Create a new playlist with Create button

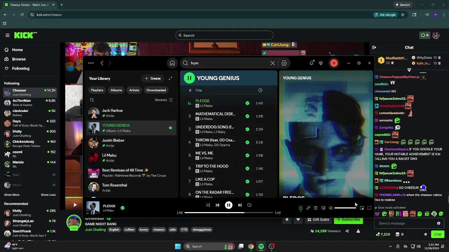coord(153,78)
